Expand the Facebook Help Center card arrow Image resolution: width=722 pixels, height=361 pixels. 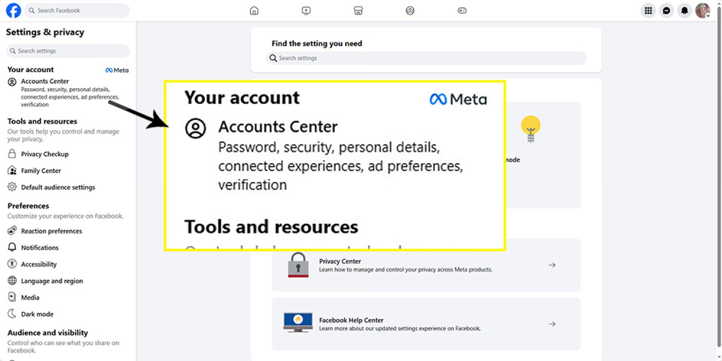click(x=552, y=324)
